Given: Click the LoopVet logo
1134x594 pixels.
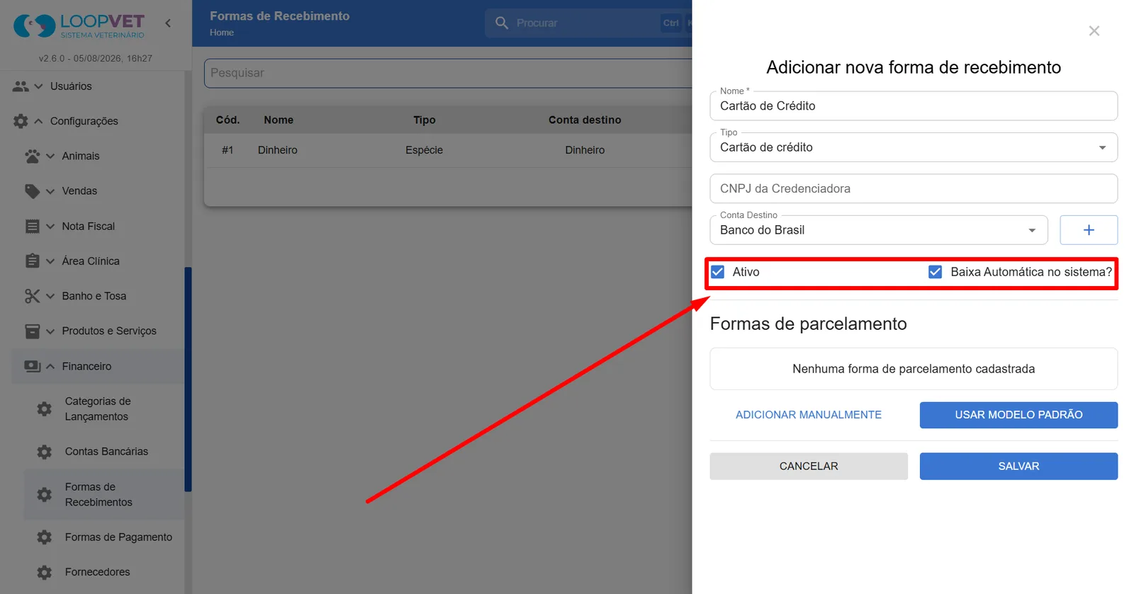Looking at the screenshot, I should pos(79,25).
